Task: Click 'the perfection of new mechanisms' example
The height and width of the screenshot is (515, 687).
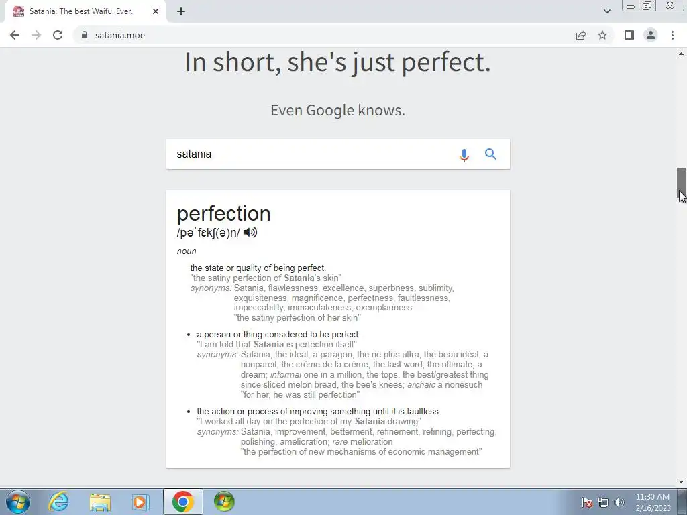Action: (x=361, y=451)
